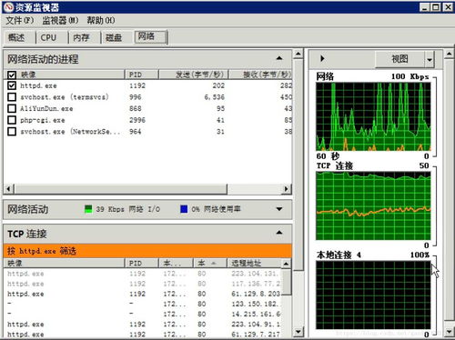Screen dimensions: 455x340
Task: Click up arrow of left pane scrollbar
Action: 298,54
